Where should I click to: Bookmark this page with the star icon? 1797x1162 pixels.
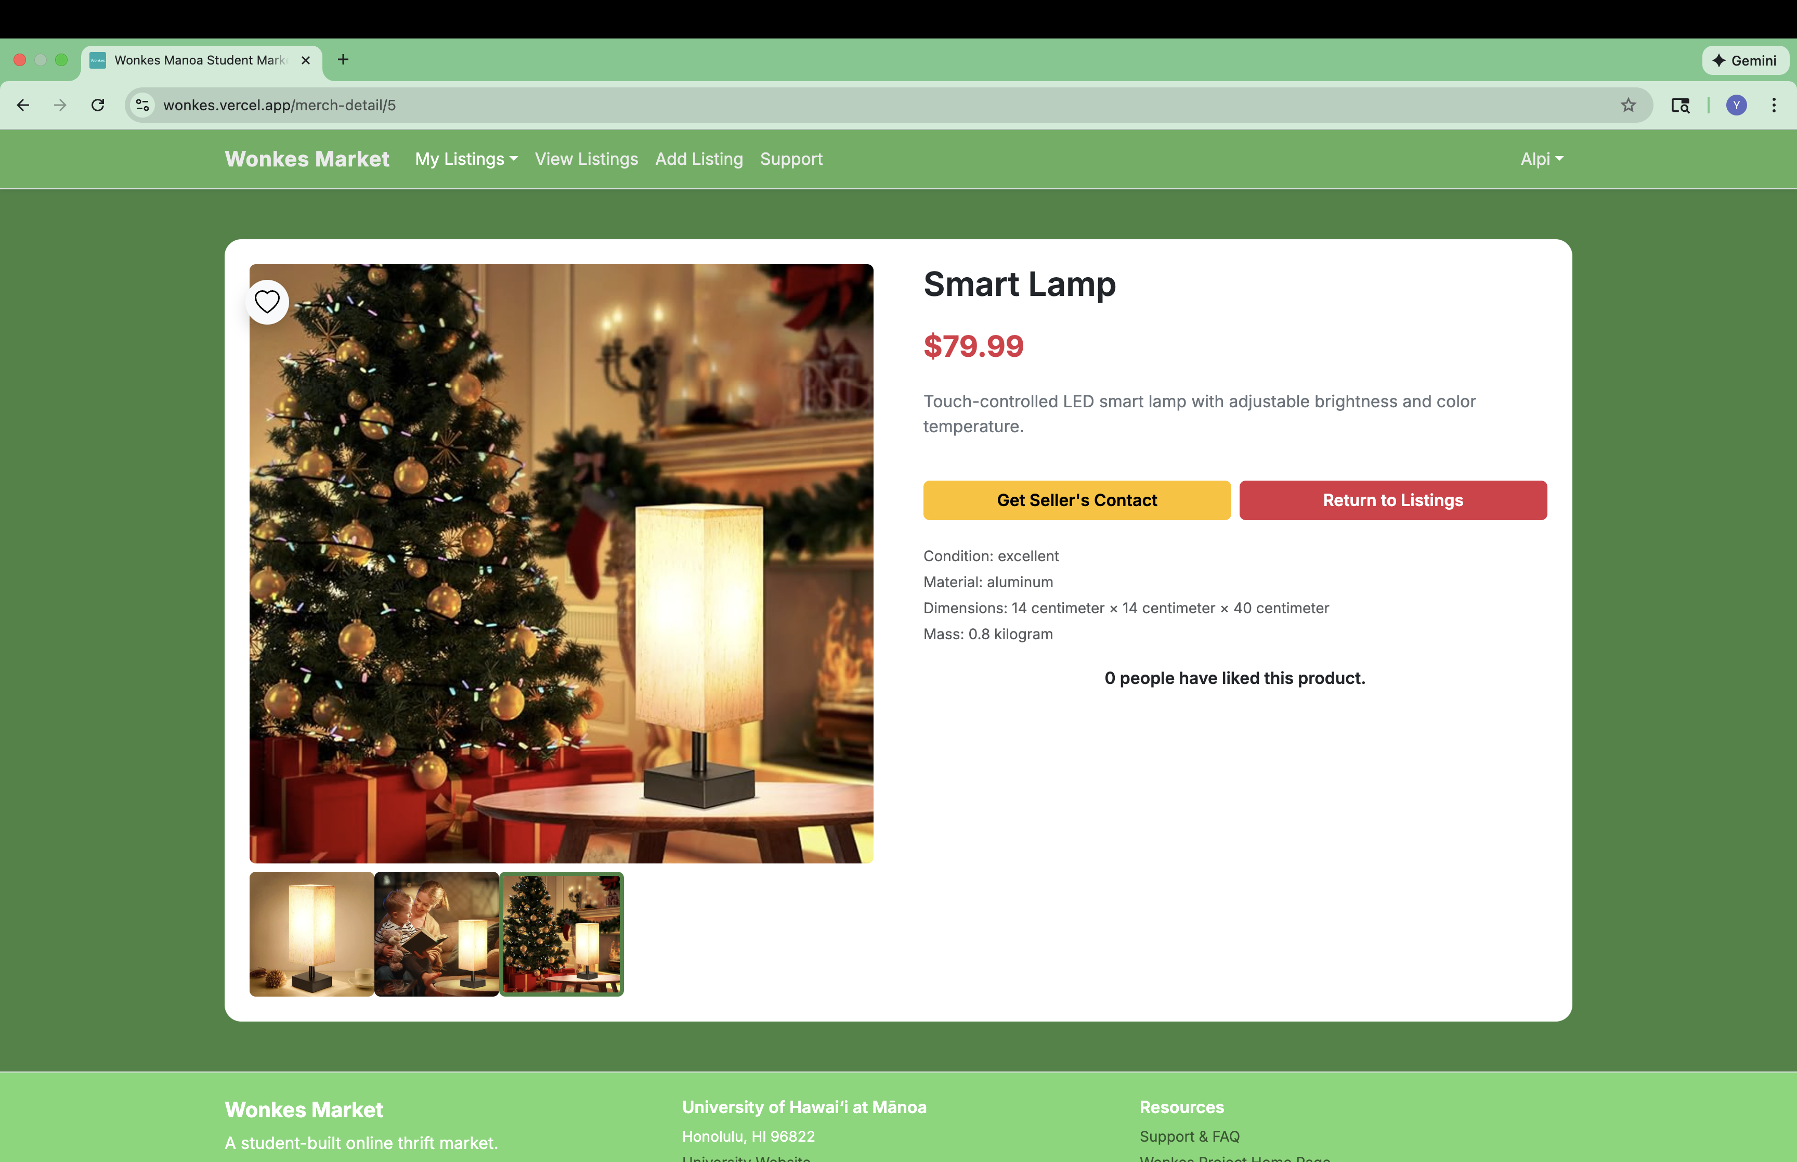pyautogui.click(x=1628, y=105)
